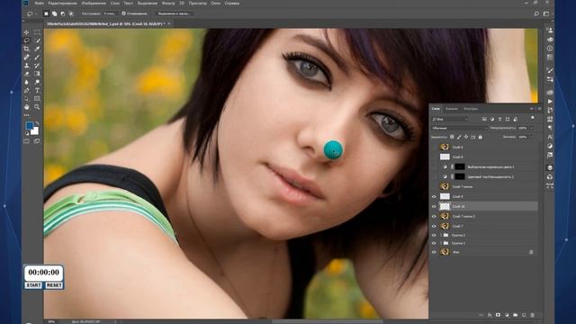Close the open document tab
The height and width of the screenshot is (324, 576).
coord(169,24)
